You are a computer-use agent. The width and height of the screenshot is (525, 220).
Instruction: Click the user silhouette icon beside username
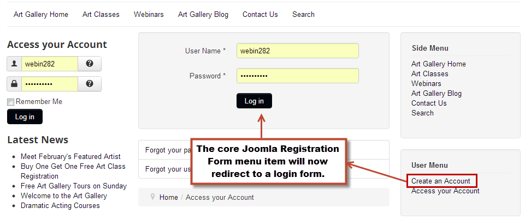click(x=14, y=63)
